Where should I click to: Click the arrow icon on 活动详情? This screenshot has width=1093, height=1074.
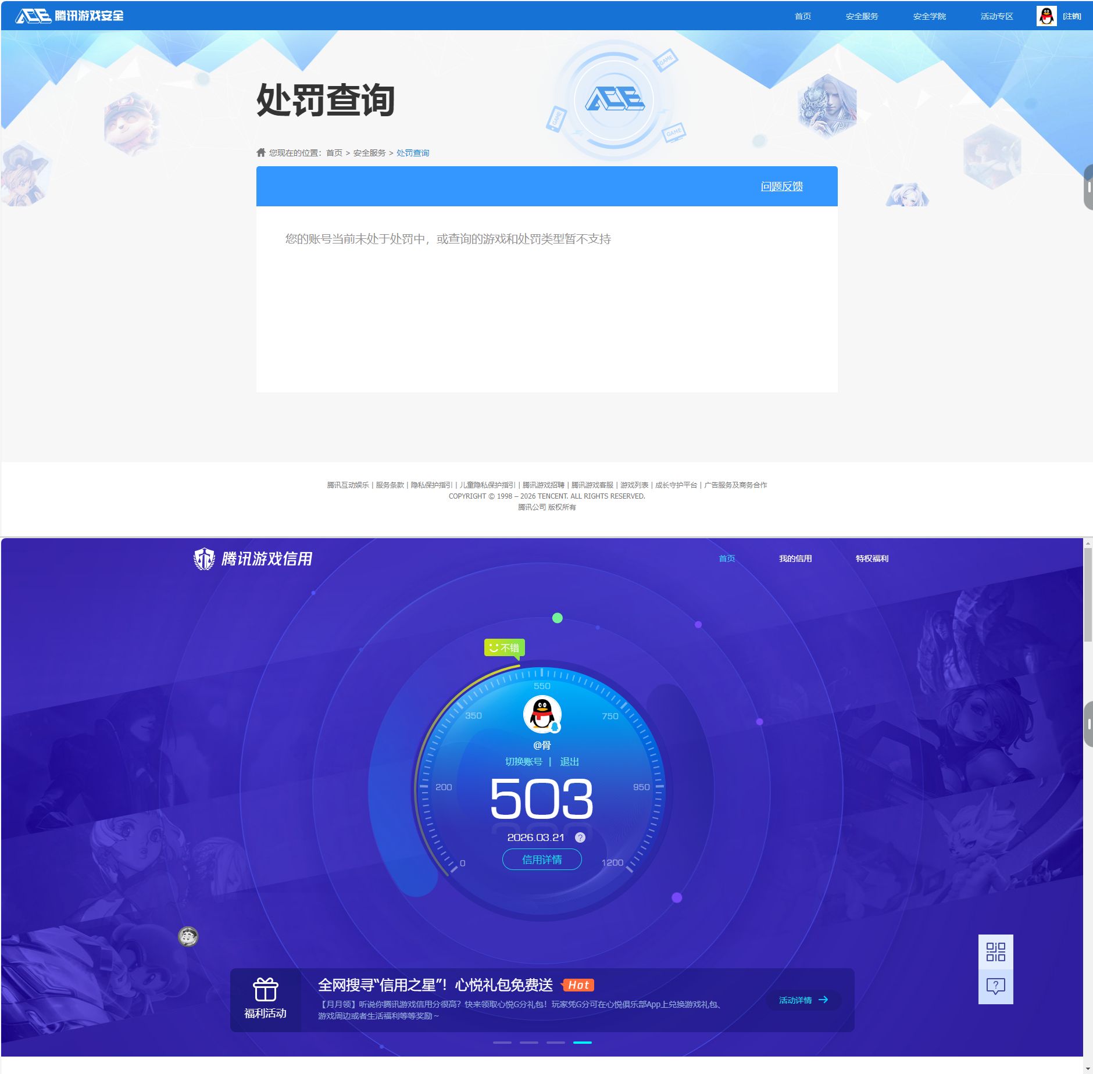823,1000
